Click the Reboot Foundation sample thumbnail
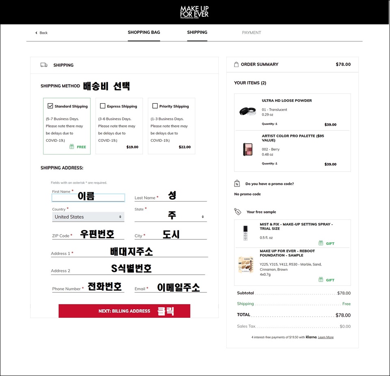This screenshot has width=390, height=376. (246, 265)
